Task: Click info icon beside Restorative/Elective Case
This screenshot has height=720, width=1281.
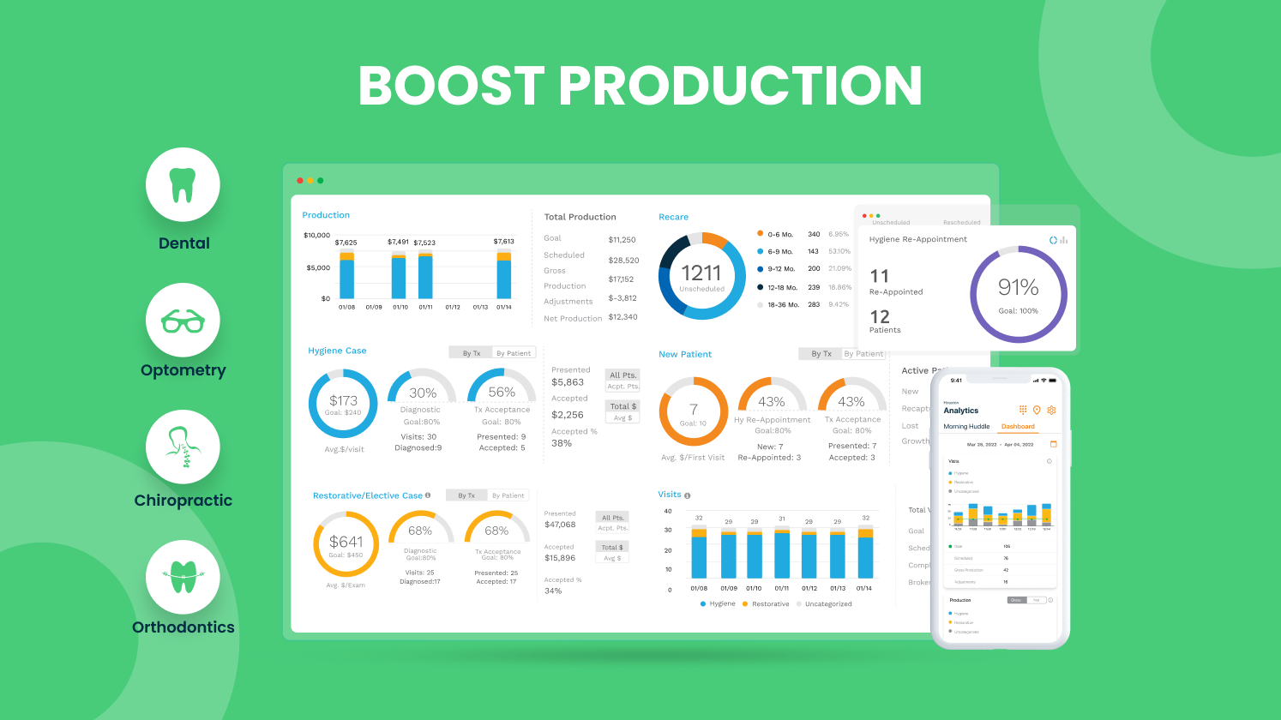Action: 428,495
